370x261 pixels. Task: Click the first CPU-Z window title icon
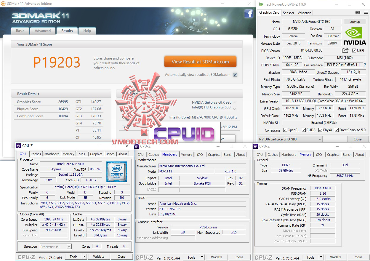click(18, 146)
